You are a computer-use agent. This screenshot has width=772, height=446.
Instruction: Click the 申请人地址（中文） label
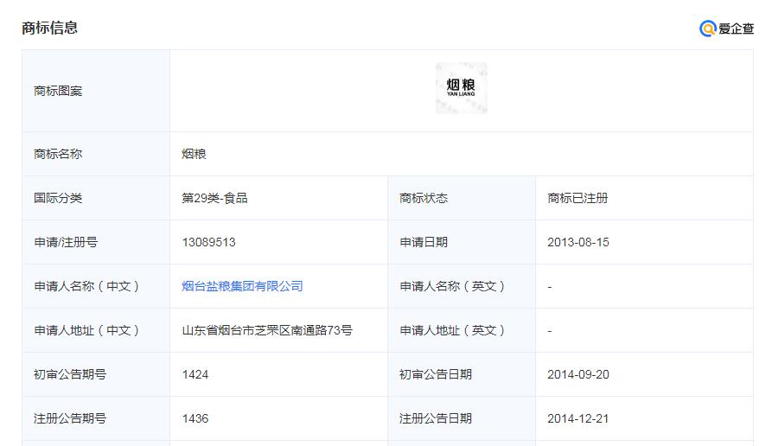click(87, 330)
